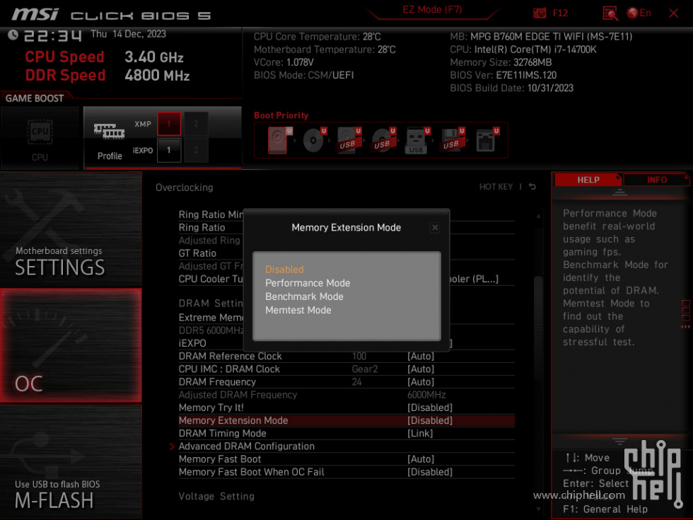Enable XMP profile 2
The width and height of the screenshot is (693, 520).
(x=196, y=124)
